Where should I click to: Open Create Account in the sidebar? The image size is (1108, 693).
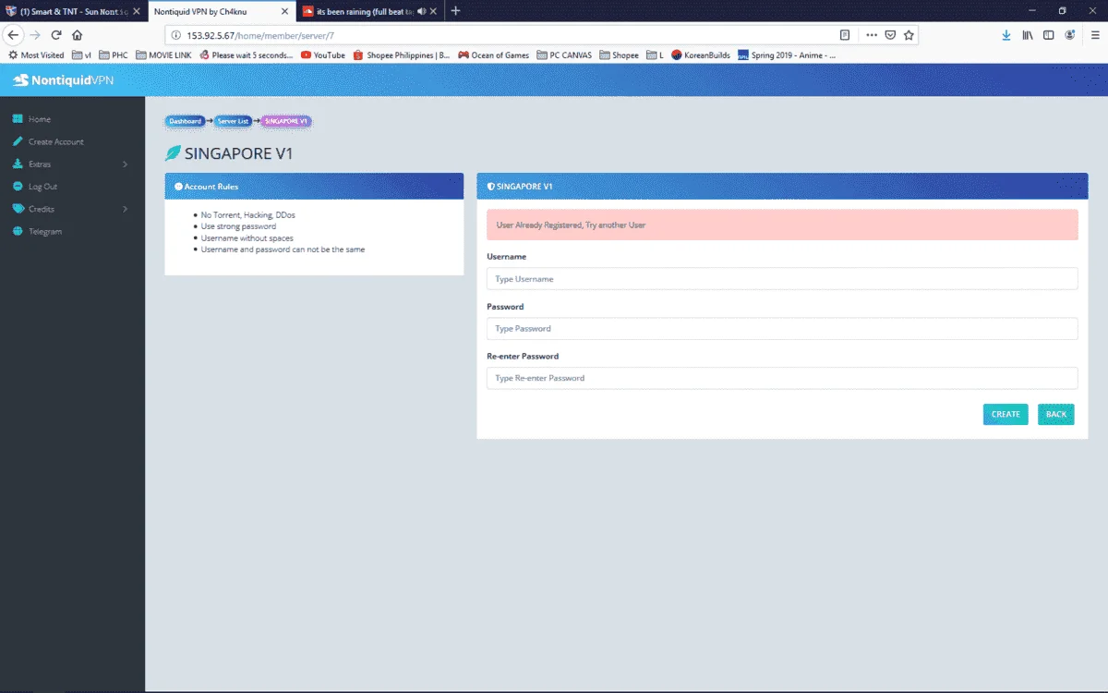(55, 141)
